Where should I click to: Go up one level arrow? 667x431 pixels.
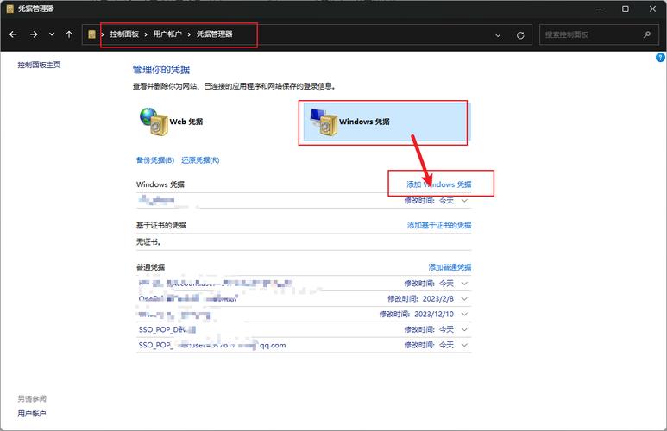click(x=69, y=34)
